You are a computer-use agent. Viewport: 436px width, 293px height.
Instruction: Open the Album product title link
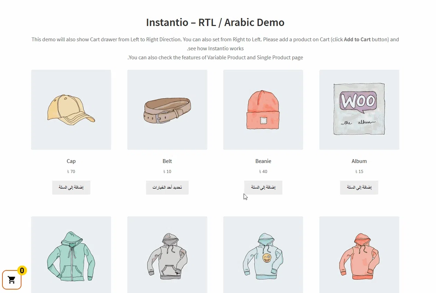(359, 161)
